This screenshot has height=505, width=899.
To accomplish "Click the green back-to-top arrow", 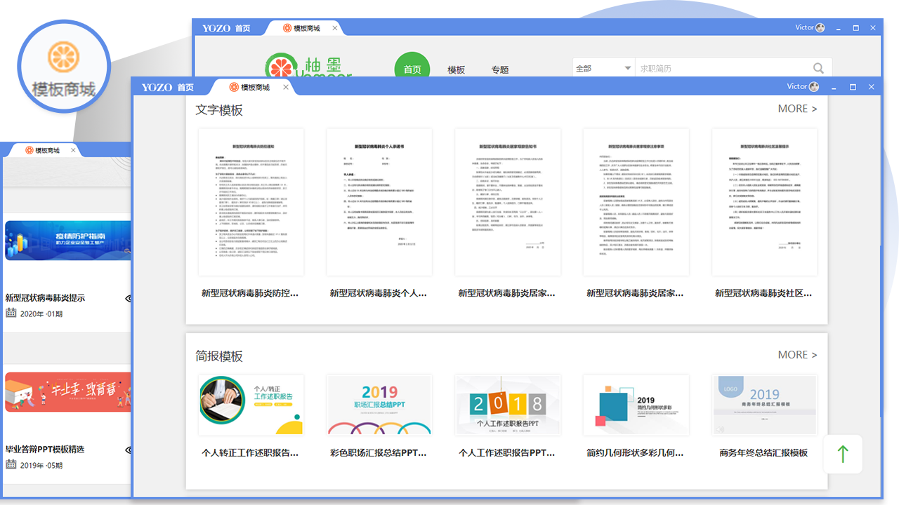I will click(x=842, y=454).
